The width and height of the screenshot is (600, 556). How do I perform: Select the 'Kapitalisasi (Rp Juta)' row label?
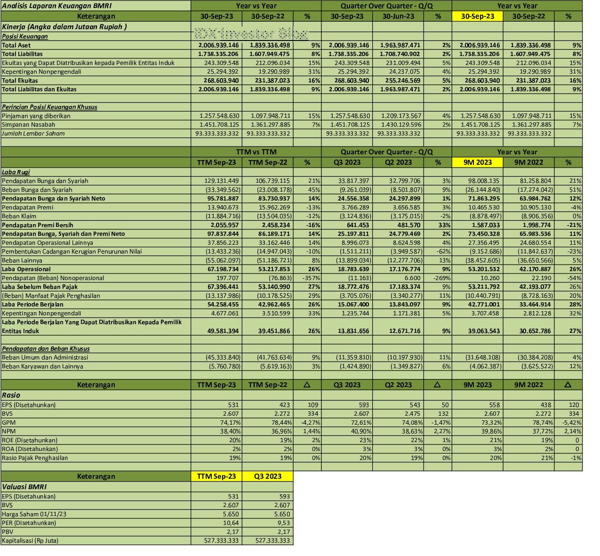pos(30,540)
